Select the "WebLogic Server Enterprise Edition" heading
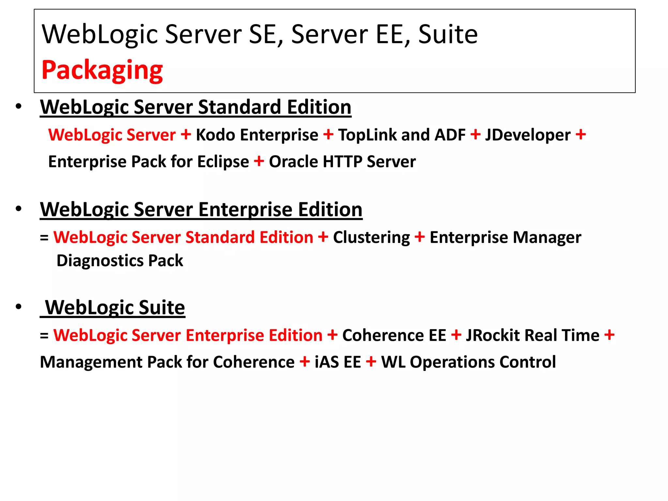Screen dimensions: 668x501 pos(201,209)
